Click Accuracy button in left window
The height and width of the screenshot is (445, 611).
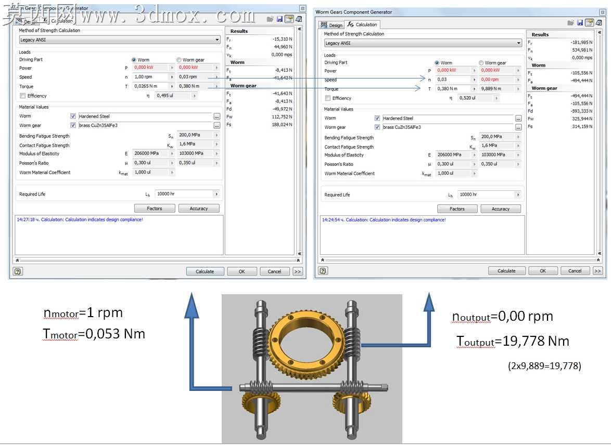[199, 208]
